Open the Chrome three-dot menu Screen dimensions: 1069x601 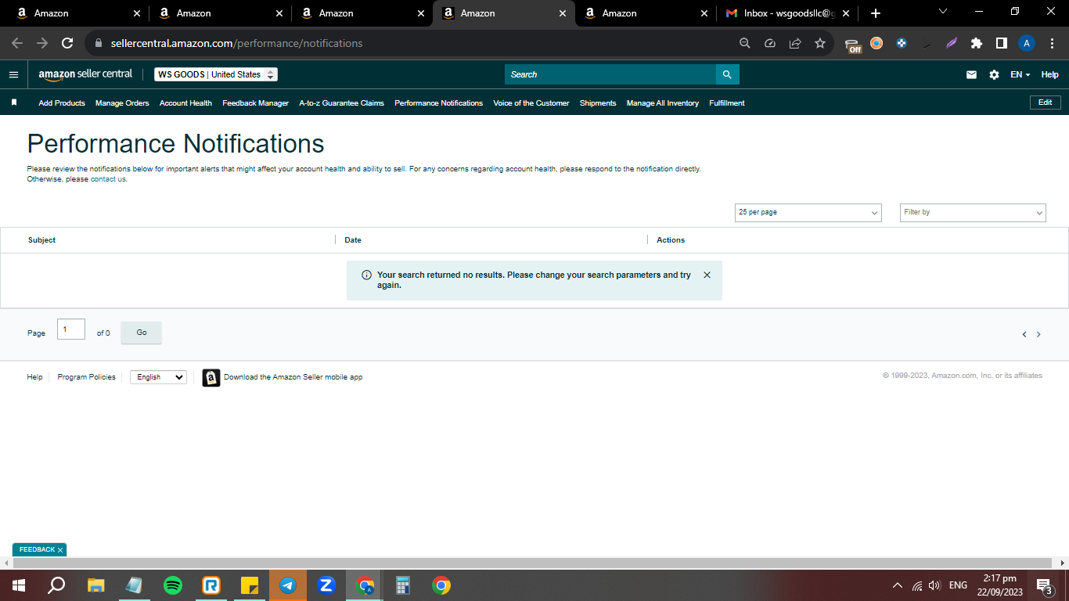point(1051,44)
